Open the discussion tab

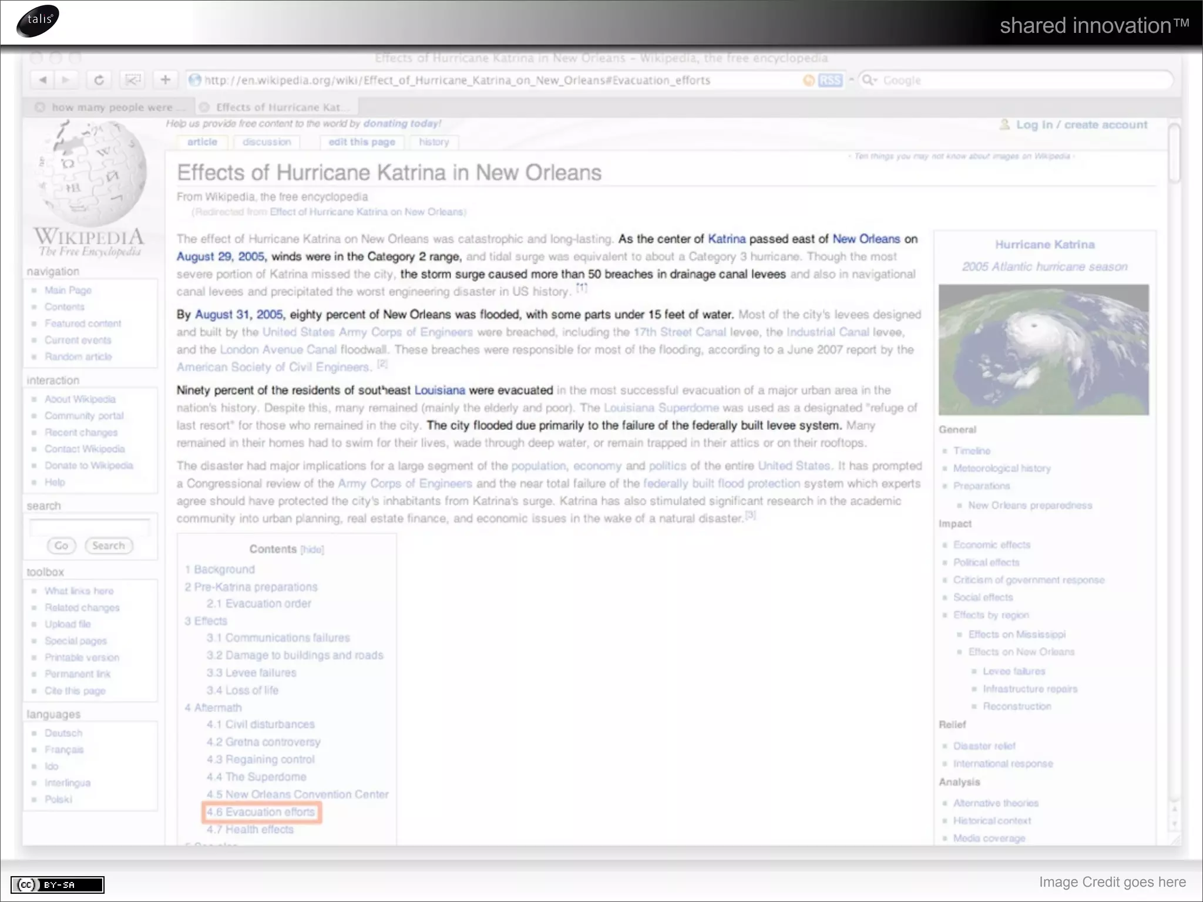click(267, 142)
